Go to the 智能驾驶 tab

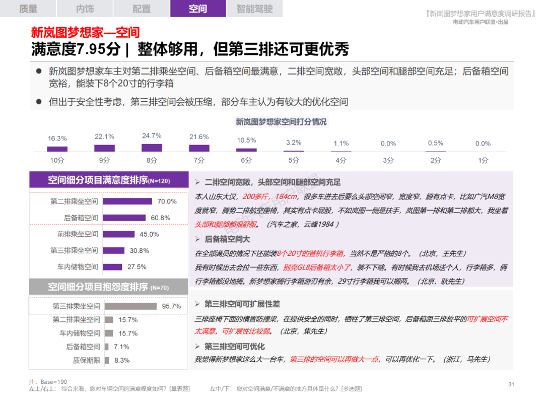(255, 9)
